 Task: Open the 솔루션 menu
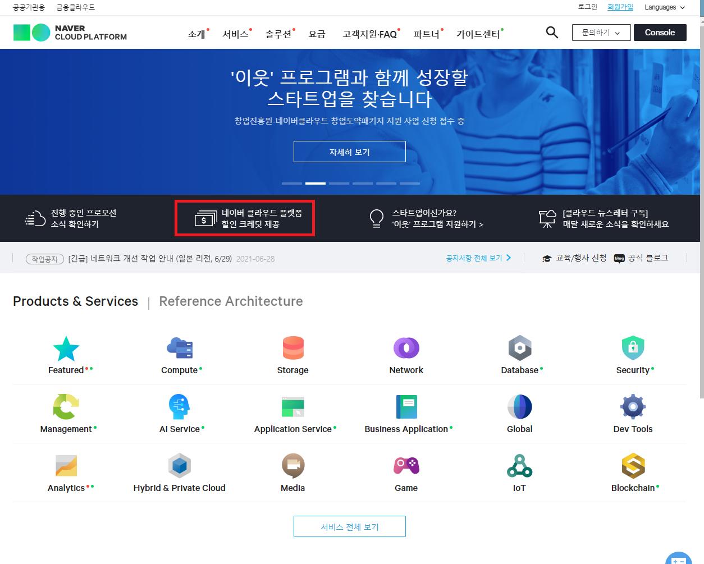tap(278, 34)
